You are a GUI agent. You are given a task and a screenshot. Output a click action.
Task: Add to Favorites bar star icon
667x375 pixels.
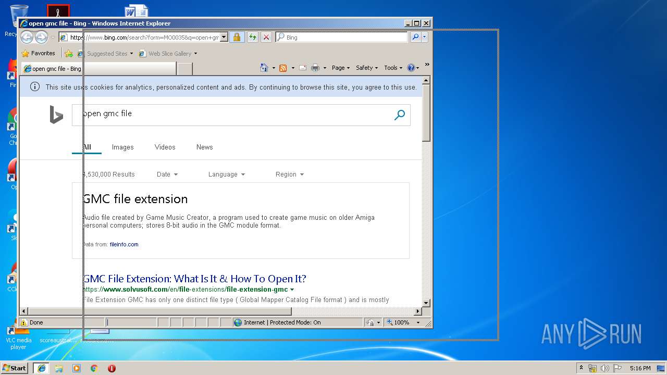coord(68,53)
